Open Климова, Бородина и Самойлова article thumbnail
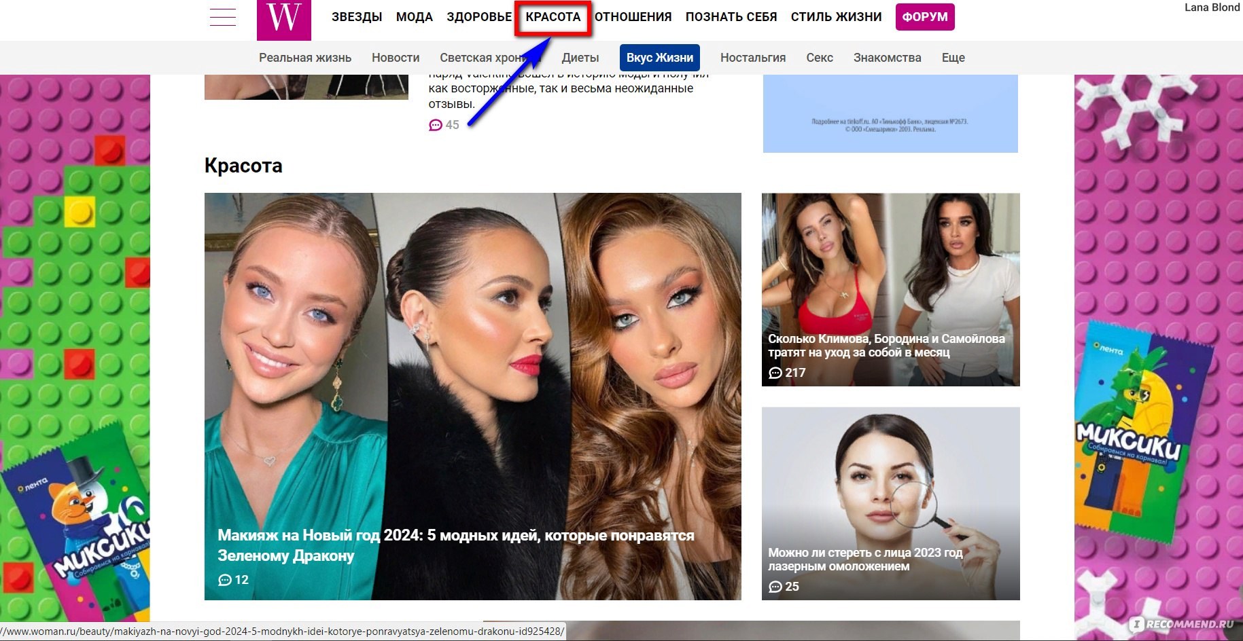Image resolution: width=1243 pixels, height=641 pixels. [890, 272]
